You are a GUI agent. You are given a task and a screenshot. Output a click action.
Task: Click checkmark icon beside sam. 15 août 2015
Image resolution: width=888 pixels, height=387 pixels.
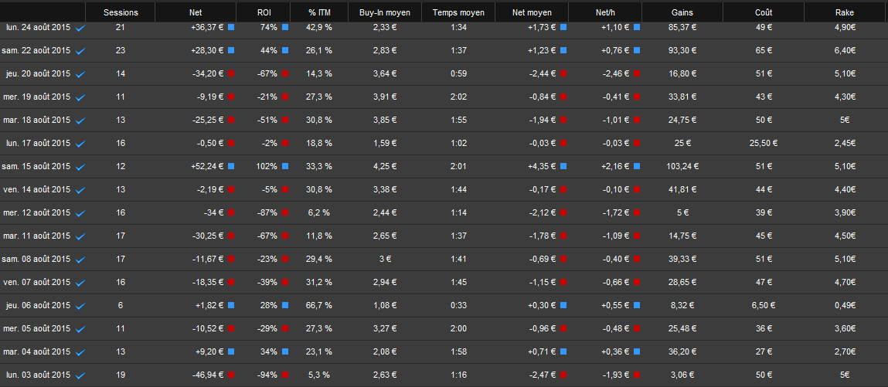click(x=80, y=167)
